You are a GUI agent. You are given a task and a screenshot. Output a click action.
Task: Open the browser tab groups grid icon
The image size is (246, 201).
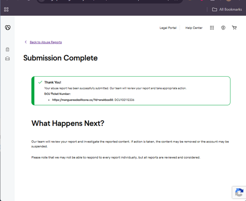click(6, 9)
